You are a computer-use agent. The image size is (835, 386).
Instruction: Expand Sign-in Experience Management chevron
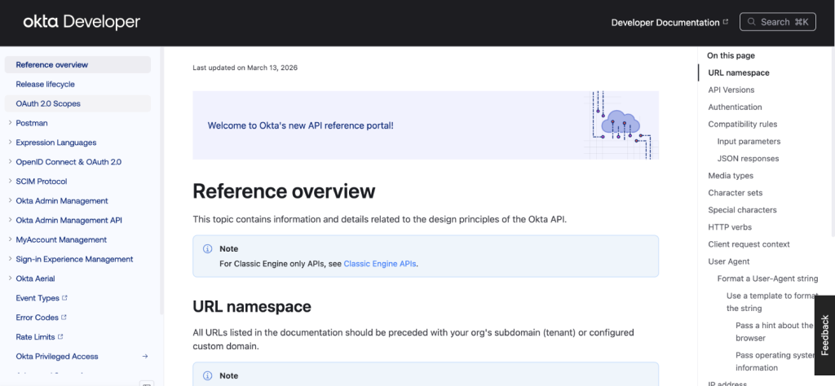coord(10,259)
